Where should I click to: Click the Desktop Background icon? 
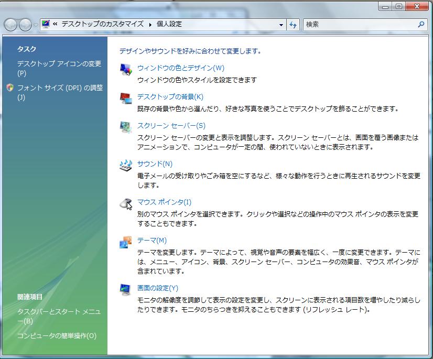click(126, 98)
